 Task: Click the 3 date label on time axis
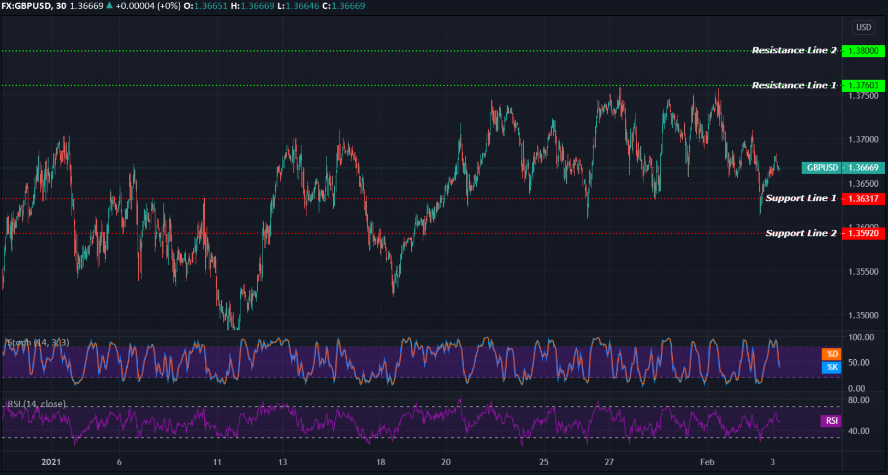point(773,462)
